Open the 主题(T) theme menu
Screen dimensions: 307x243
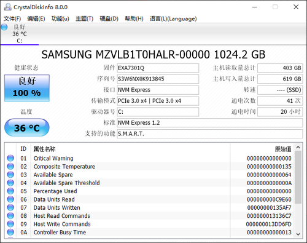coord(84,18)
